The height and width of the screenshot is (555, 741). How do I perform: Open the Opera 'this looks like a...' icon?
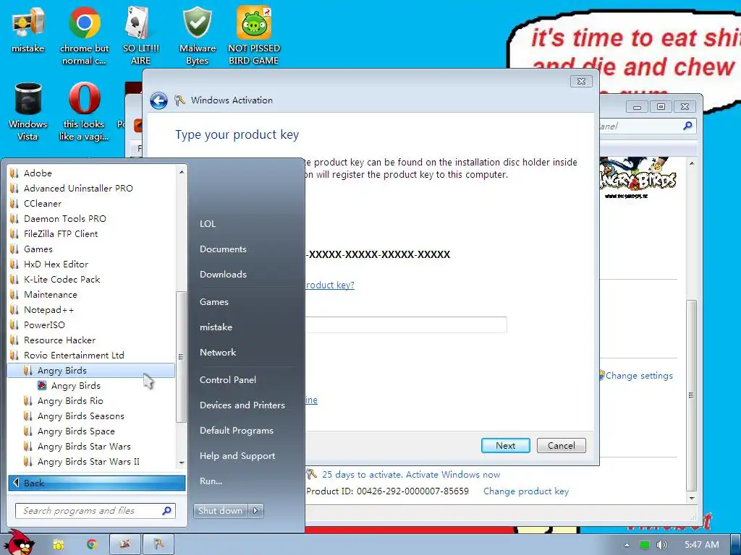(84, 112)
